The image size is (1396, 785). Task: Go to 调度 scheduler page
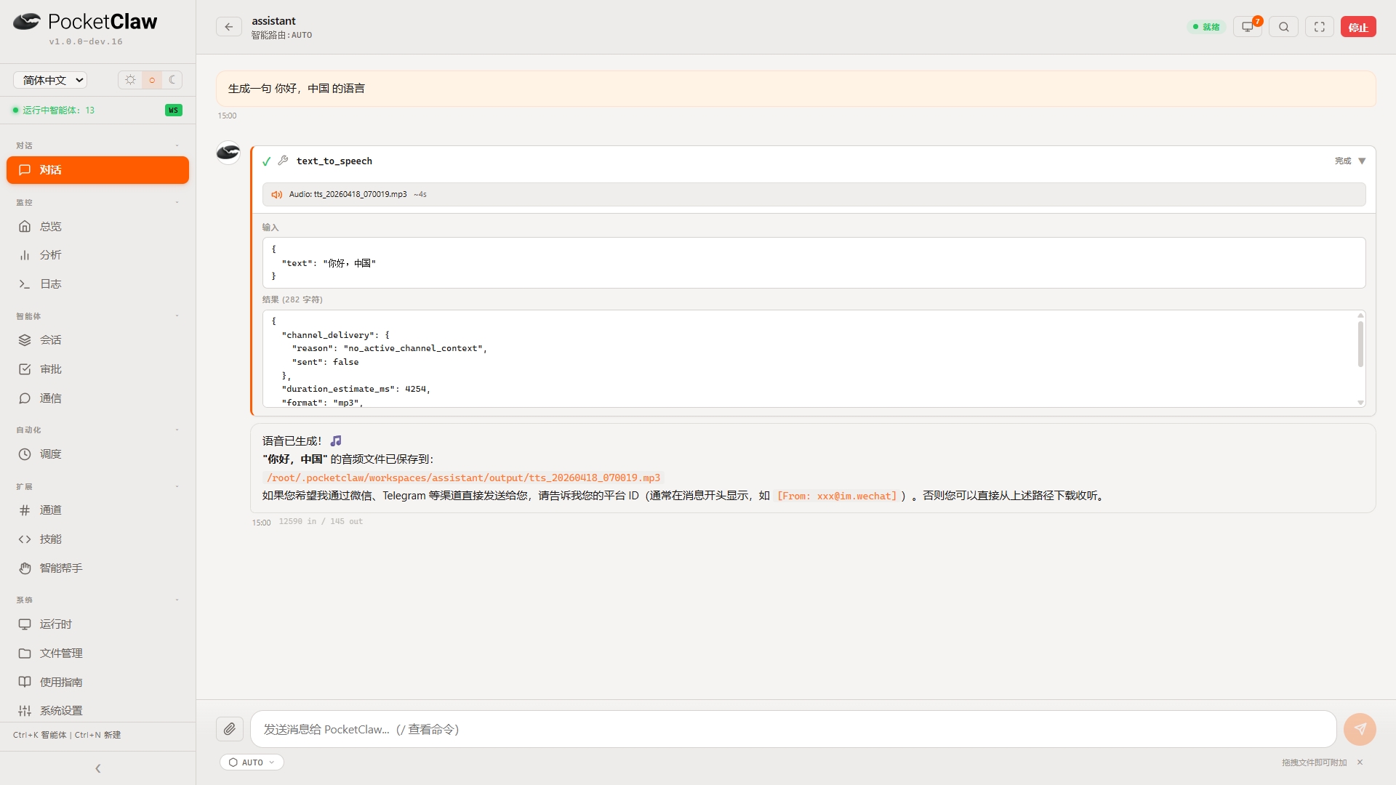(97, 454)
